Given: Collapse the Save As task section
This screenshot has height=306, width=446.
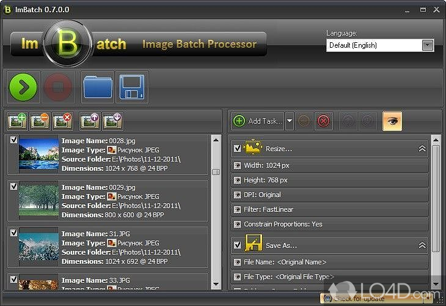Looking at the screenshot, I should coord(422,245).
